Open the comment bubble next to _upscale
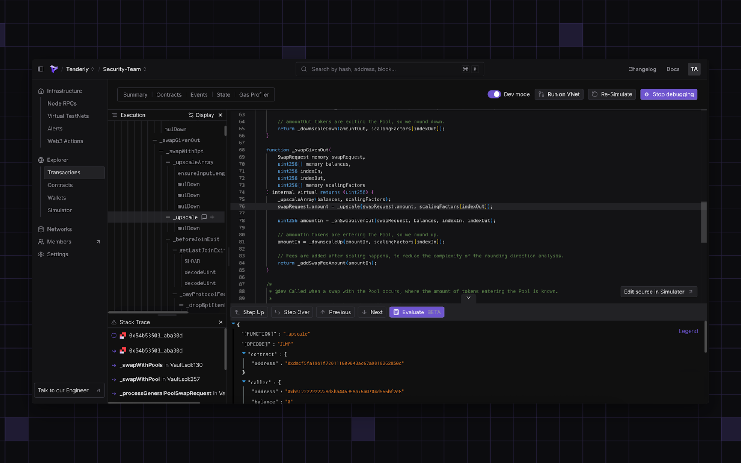 205,217
